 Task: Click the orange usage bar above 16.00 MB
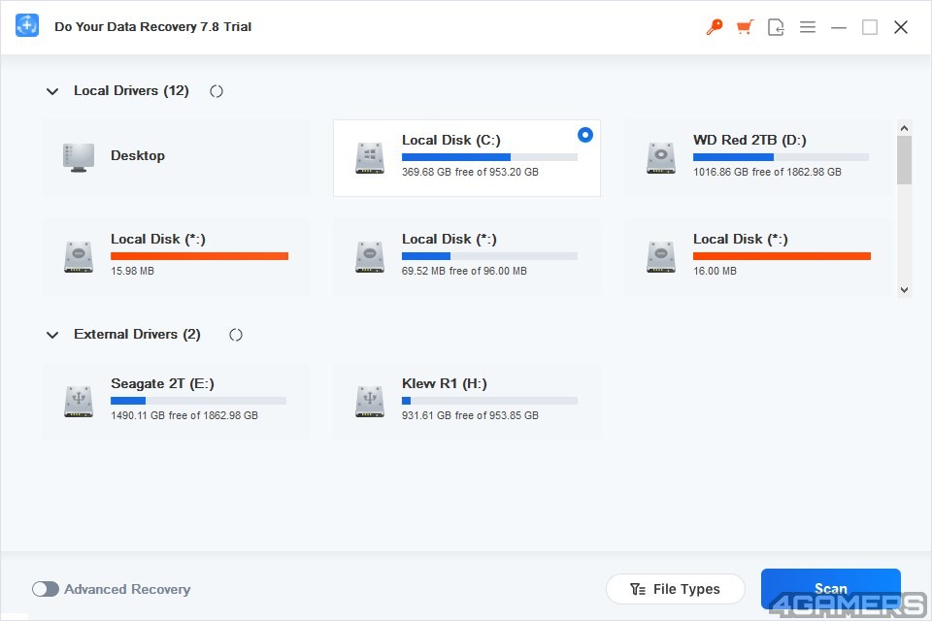click(x=782, y=256)
